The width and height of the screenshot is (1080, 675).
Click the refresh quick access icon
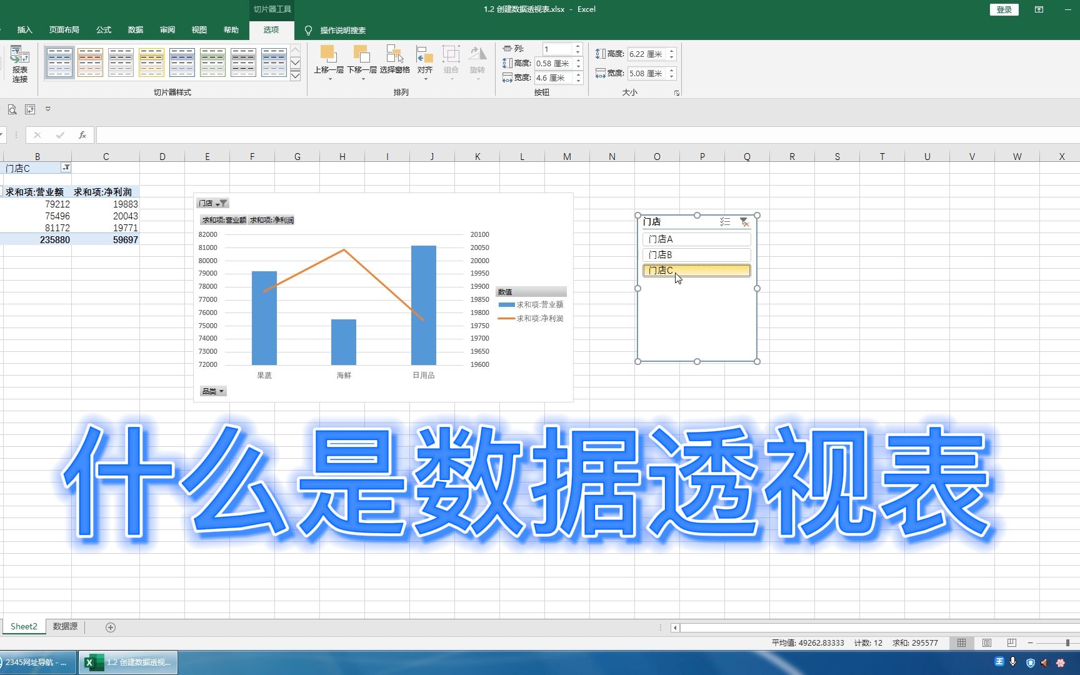click(30, 109)
